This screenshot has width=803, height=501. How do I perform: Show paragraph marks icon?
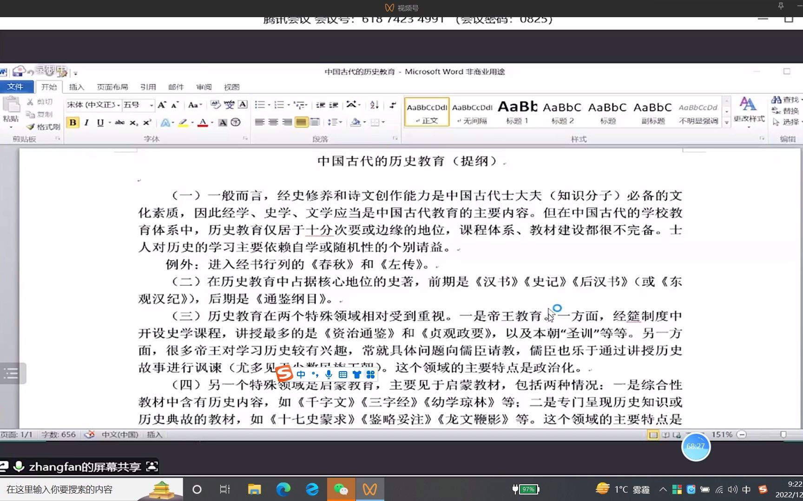393,105
